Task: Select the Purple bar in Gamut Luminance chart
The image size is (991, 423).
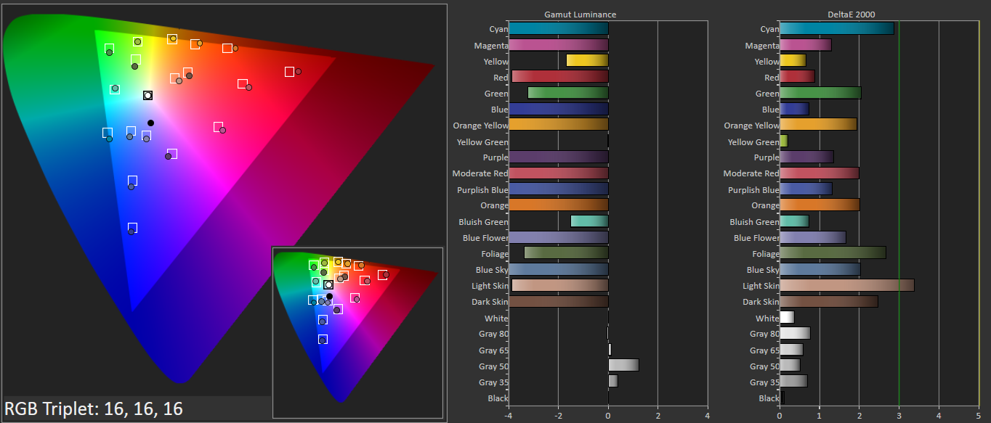Action: 559,157
